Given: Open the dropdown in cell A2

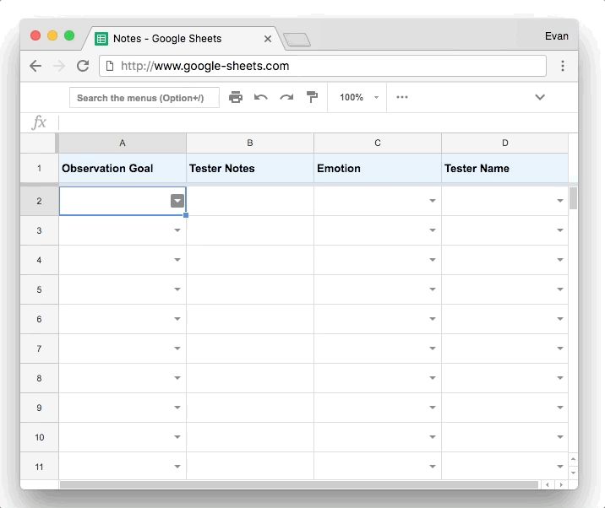Looking at the screenshot, I should (177, 201).
